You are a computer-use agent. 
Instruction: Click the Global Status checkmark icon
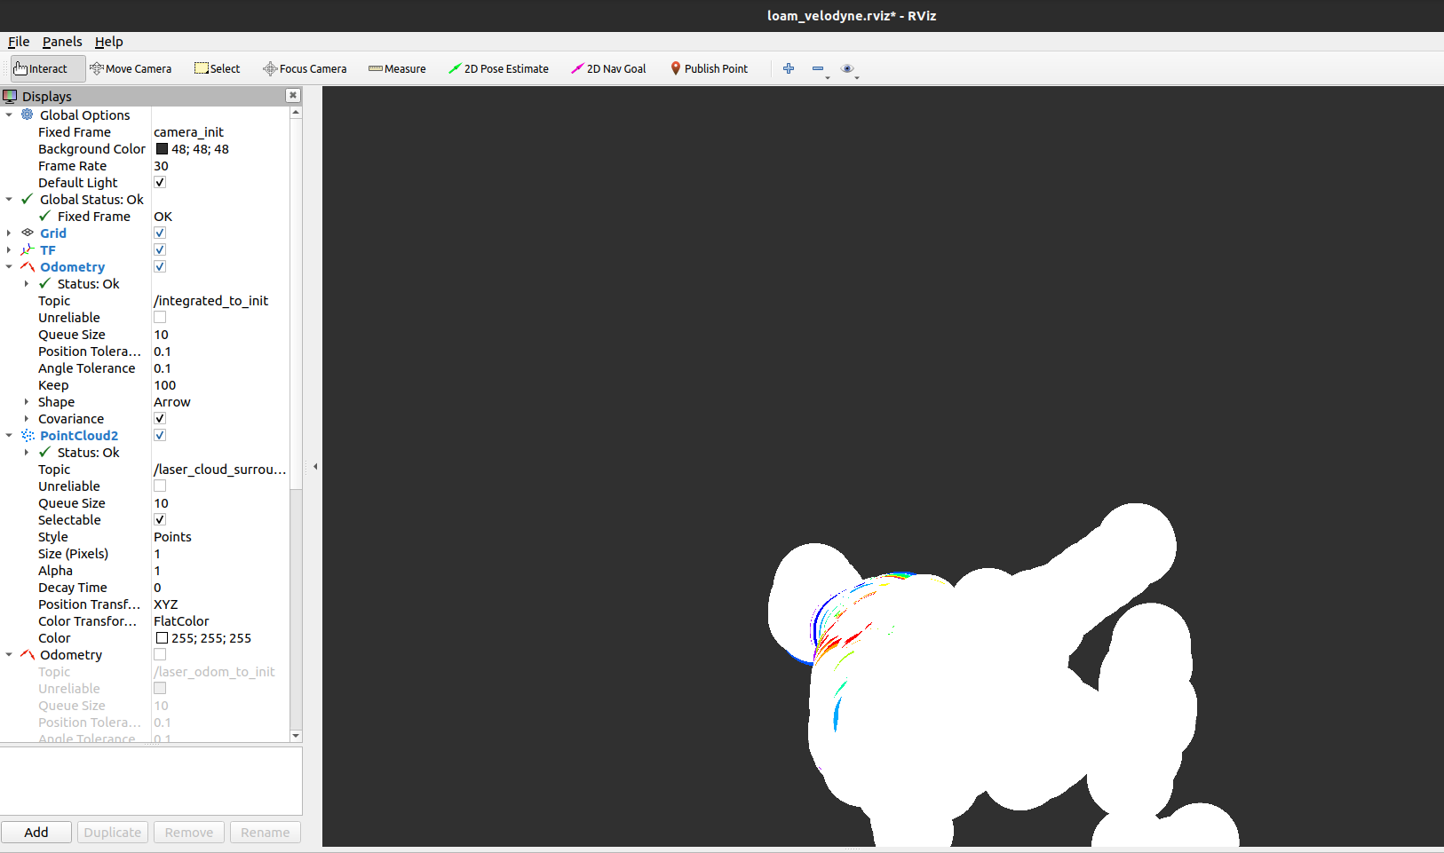(x=28, y=199)
